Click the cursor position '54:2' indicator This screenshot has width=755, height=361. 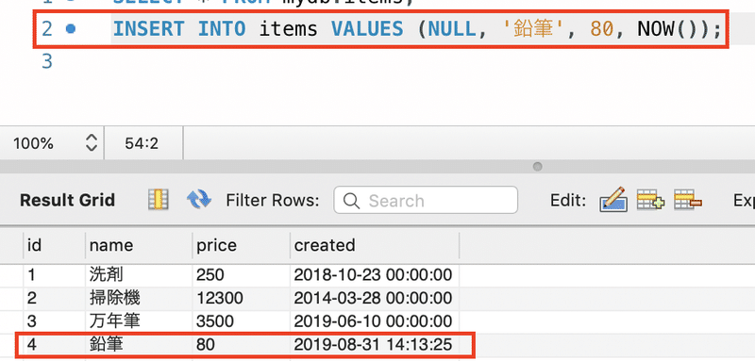click(142, 143)
